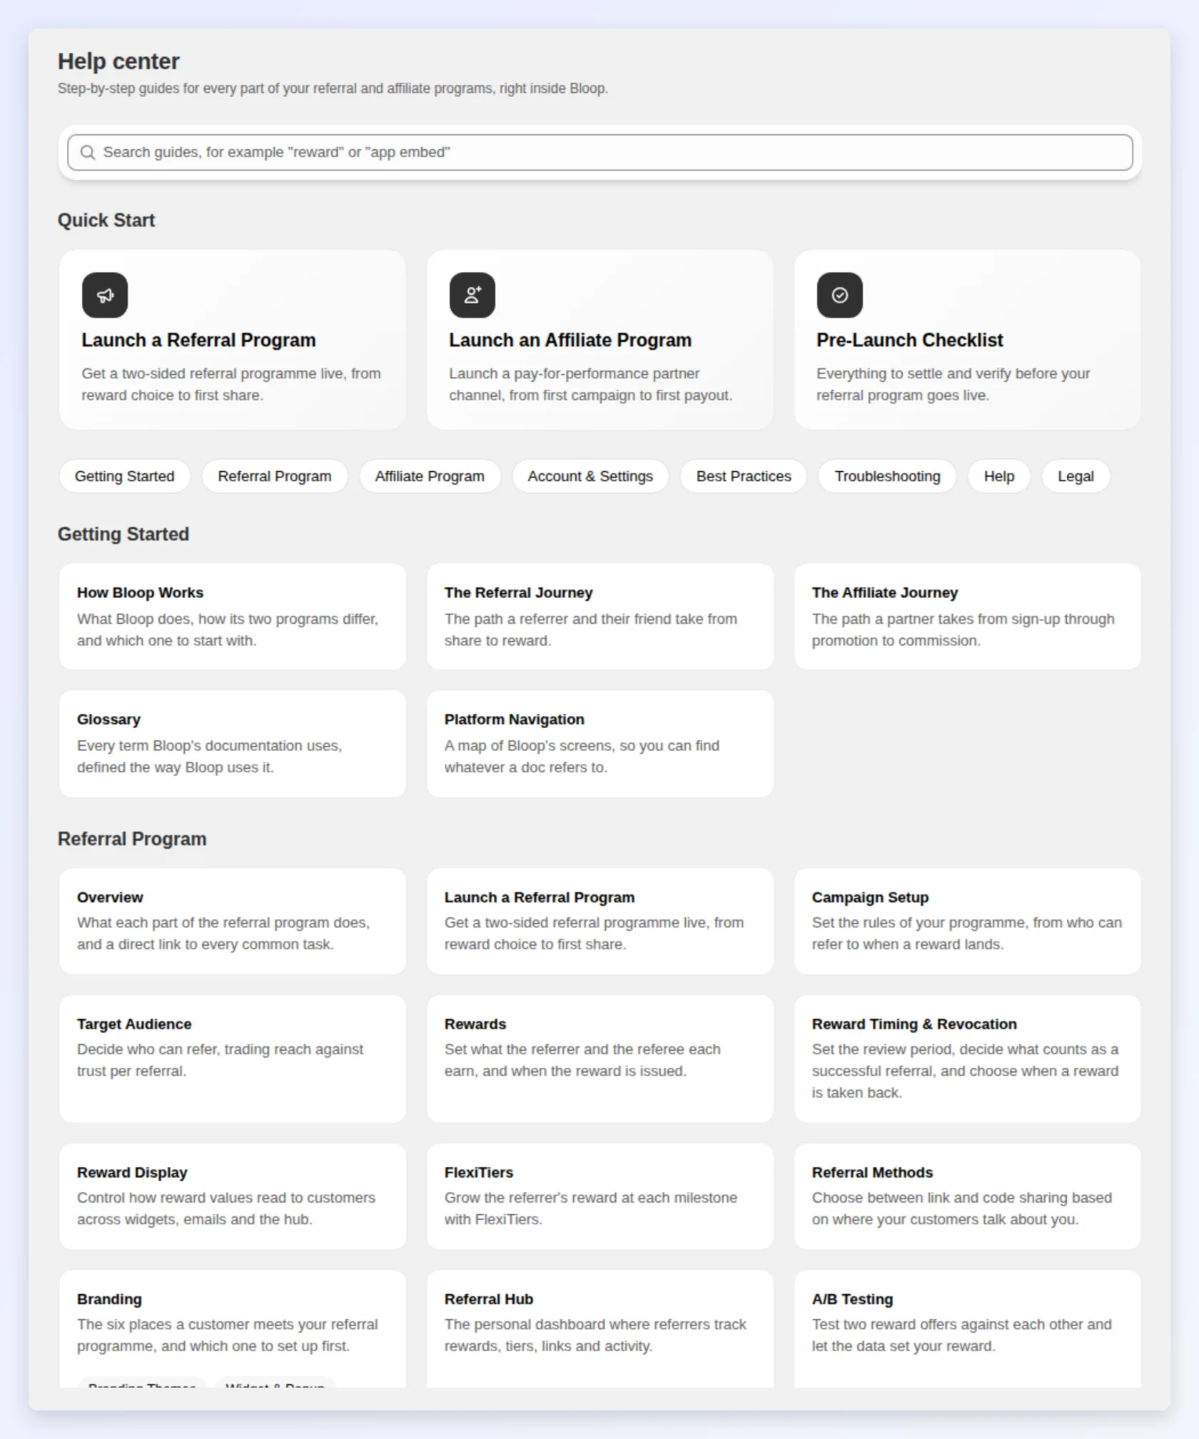The width and height of the screenshot is (1199, 1439).
Task: Open the Referral Methods guide
Action: click(x=968, y=1196)
